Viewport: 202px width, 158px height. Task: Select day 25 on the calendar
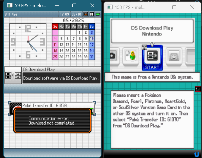tap(55, 57)
